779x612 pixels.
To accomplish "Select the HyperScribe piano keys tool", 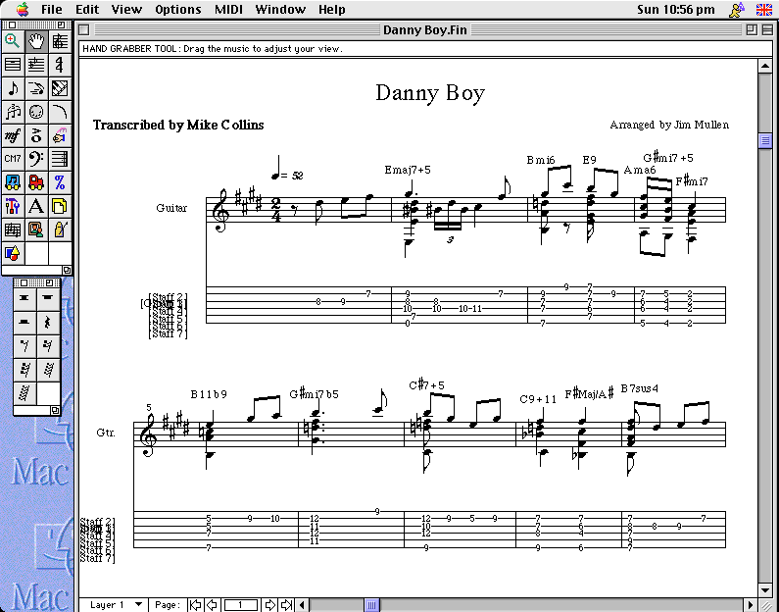I will pos(60,88).
